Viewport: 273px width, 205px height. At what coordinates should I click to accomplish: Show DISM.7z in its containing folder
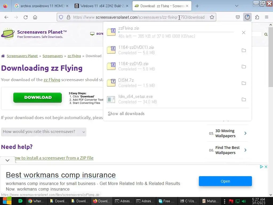244,83
